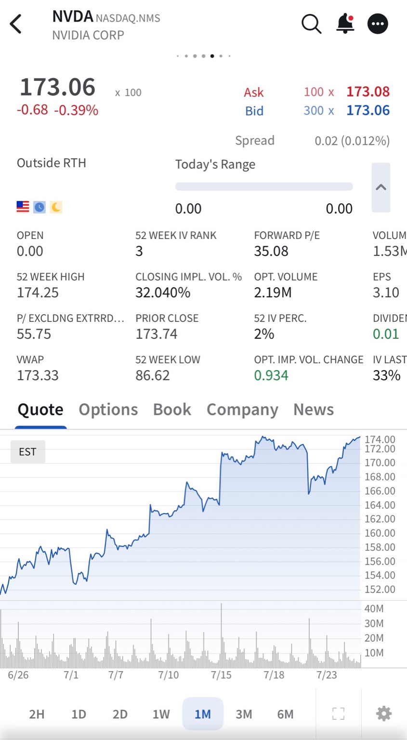The image size is (407, 740).
Task: Tap the 52 IV PERC. value 2%
Action: click(x=264, y=334)
